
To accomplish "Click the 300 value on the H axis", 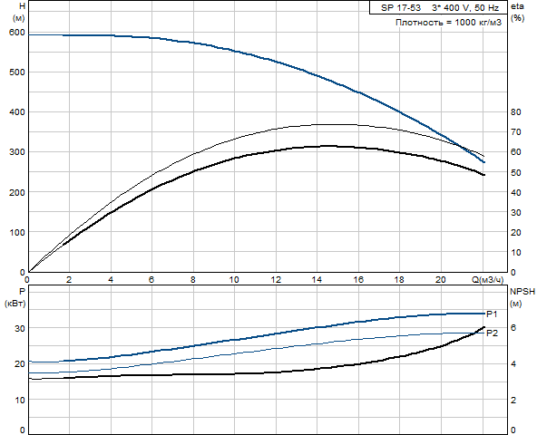I will [17, 152].
